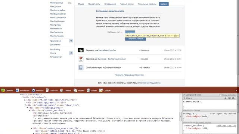Image resolution: width=239 pixels, height=134 pixels.
Task: Open Мои Группы in sidebar
Action: [x=55, y=25]
